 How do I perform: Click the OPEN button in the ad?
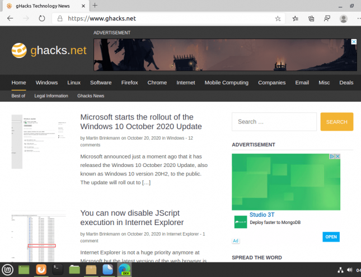[x=331, y=237]
